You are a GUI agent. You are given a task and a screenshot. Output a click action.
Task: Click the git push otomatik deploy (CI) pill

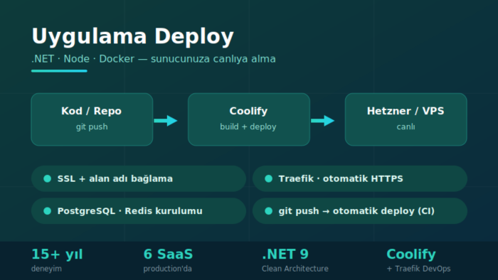tap(360, 211)
